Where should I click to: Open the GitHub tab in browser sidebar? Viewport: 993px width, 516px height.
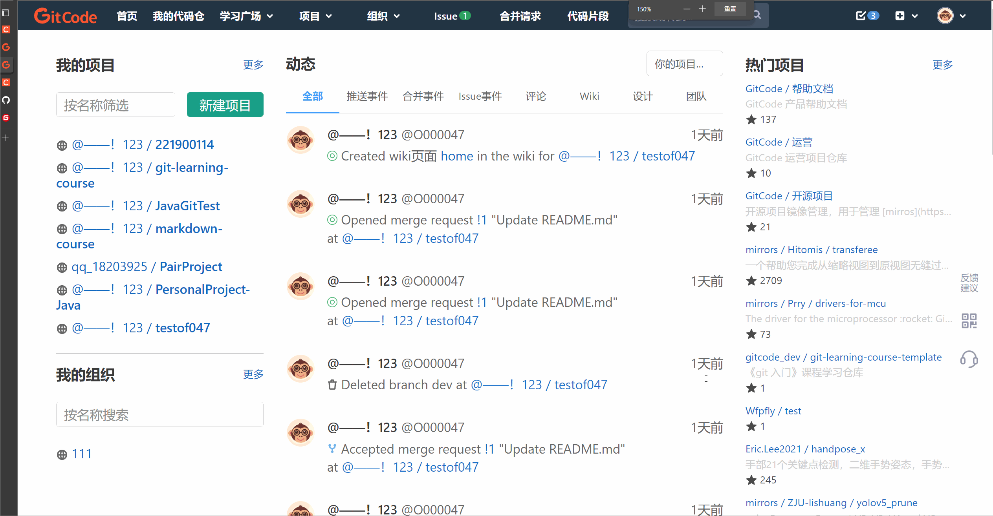pos(6,100)
